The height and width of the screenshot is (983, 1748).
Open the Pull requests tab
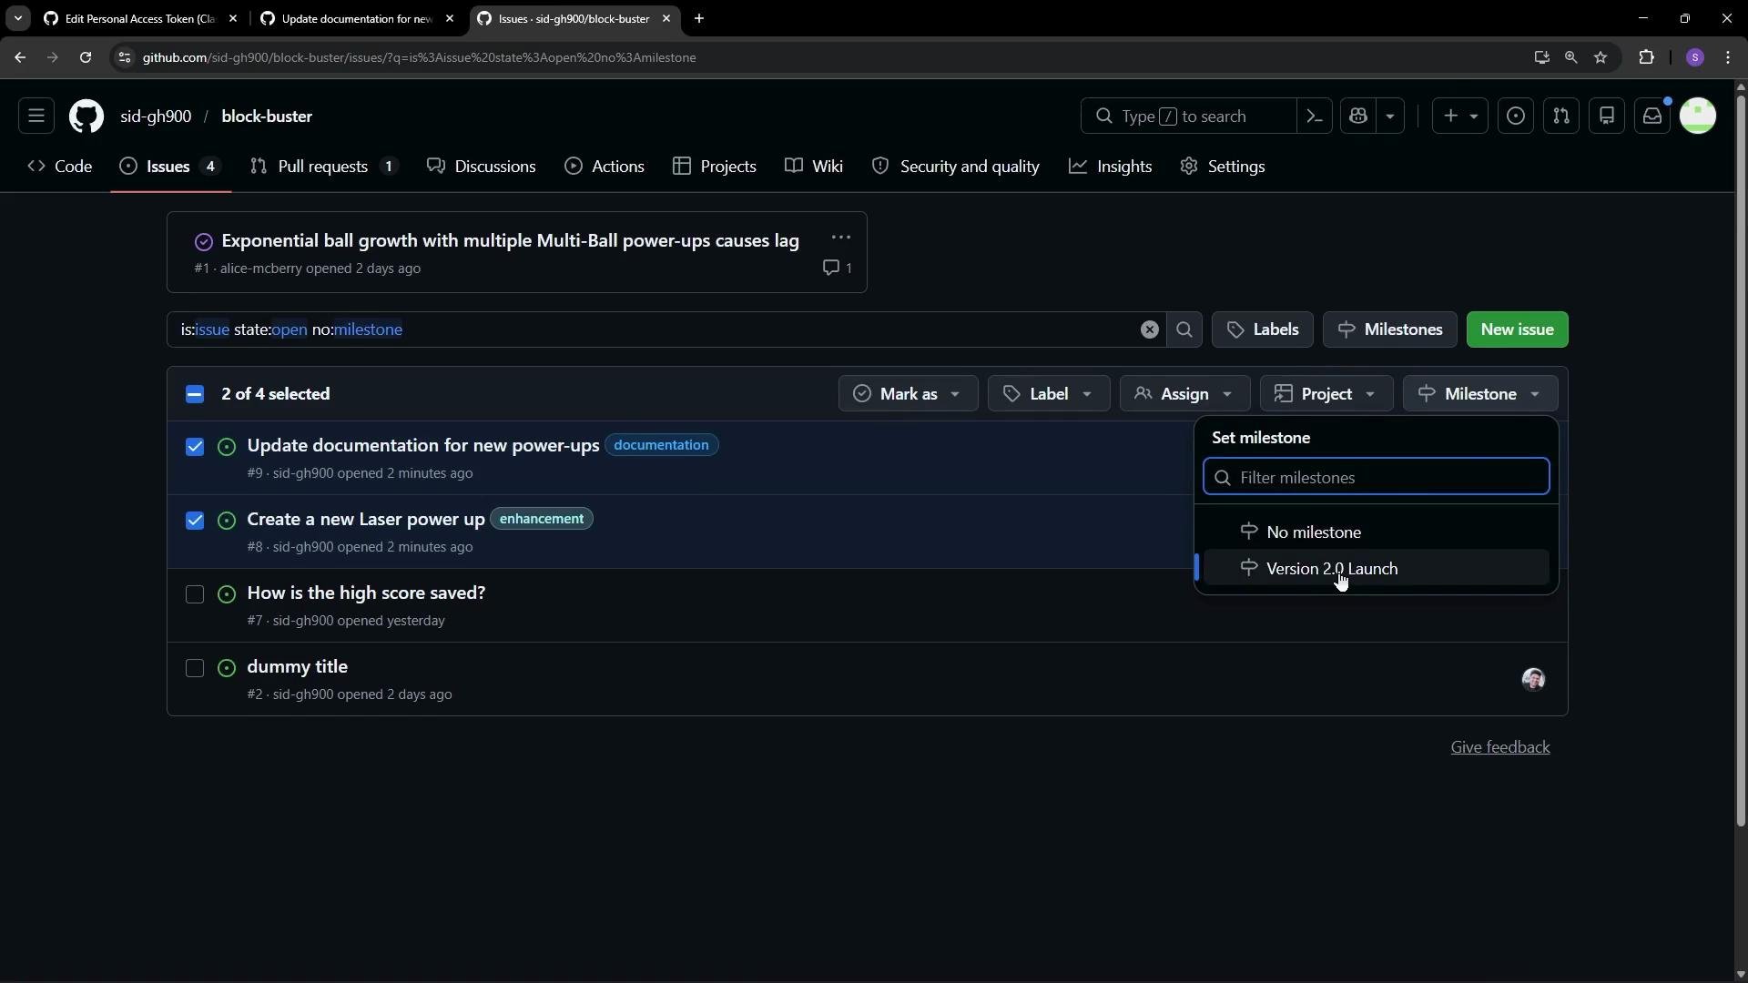[x=324, y=167]
